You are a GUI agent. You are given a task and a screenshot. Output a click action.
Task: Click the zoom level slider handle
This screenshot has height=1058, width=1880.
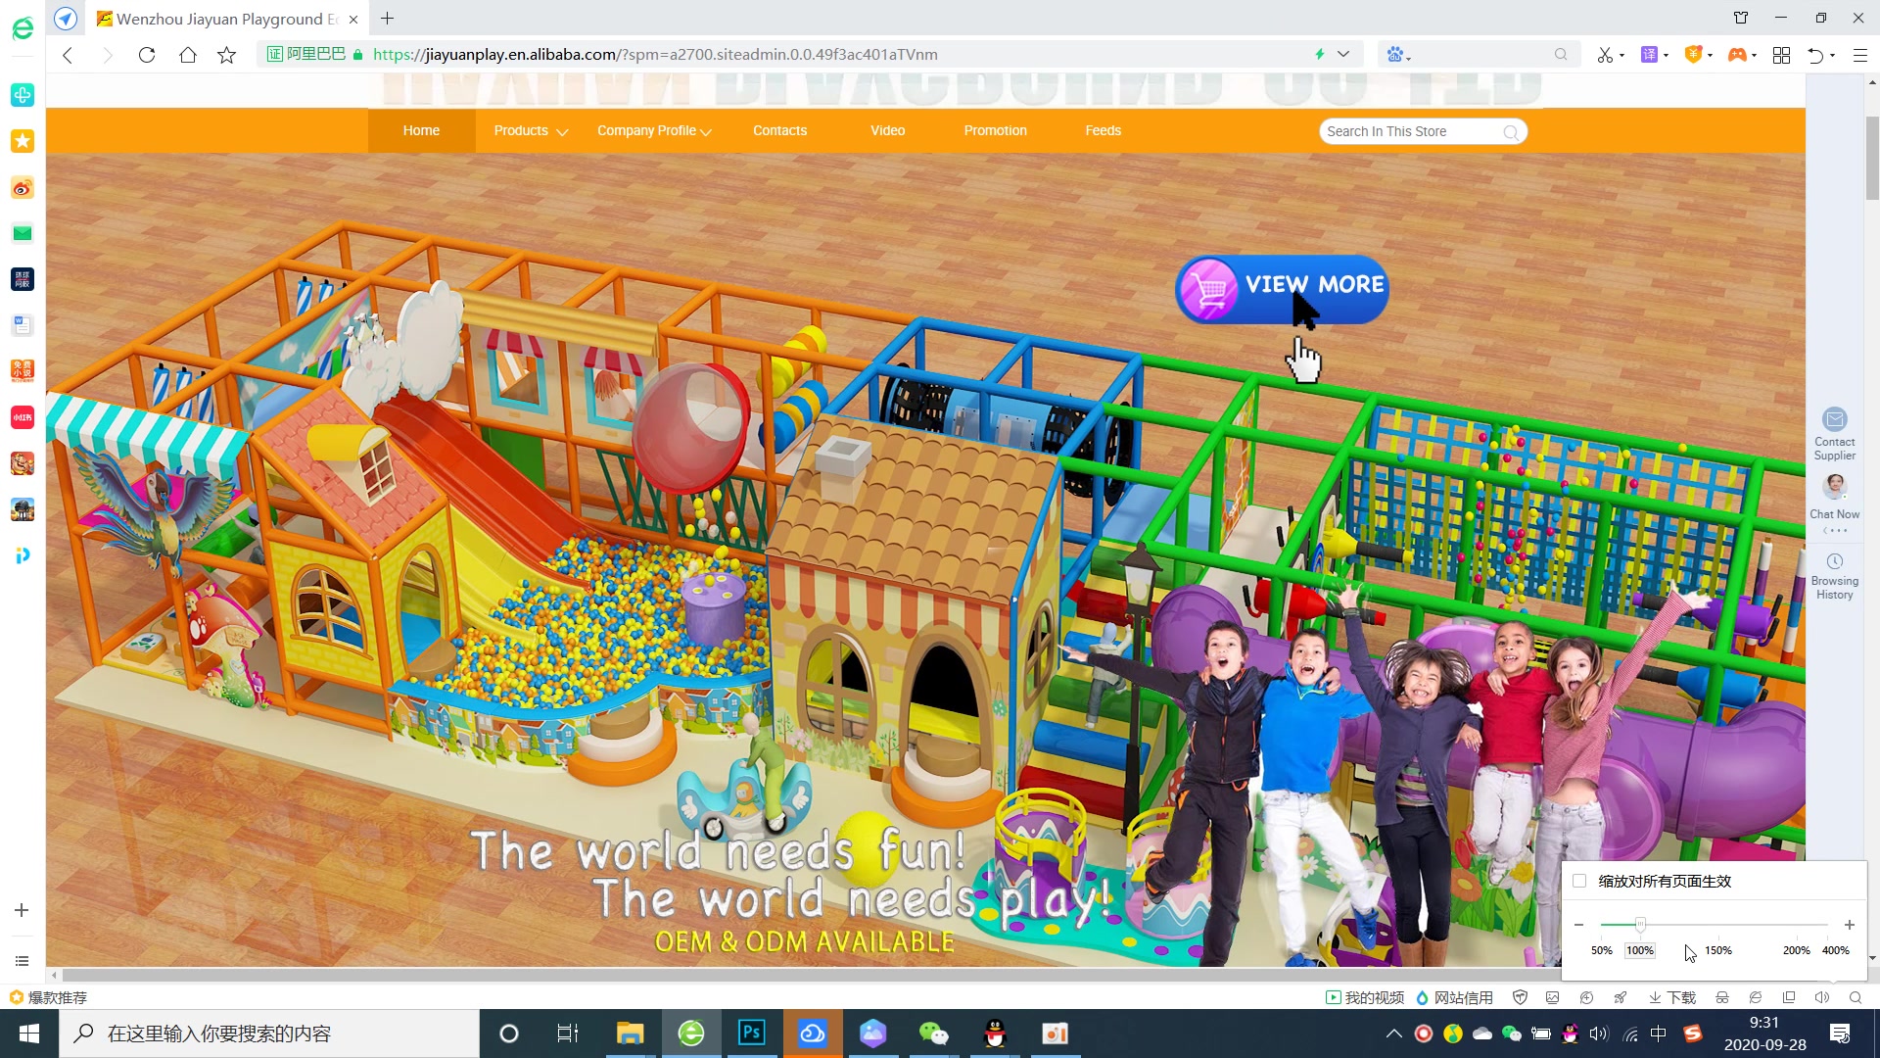click(x=1640, y=925)
